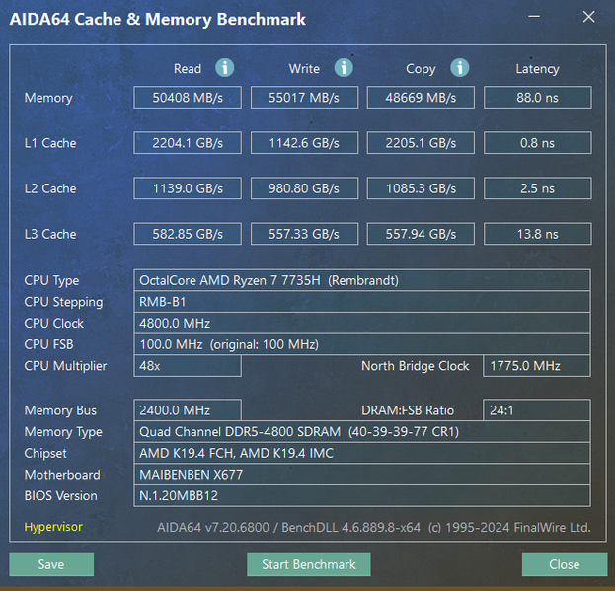Viewport: 615px width, 591px height.
Task: Click the L3 Cache write 557.33 GB/s field
Action: [x=304, y=234]
